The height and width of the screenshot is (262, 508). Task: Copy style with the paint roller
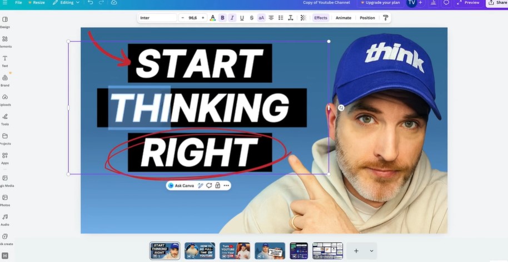pyautogui.click(x=385, y=18)
